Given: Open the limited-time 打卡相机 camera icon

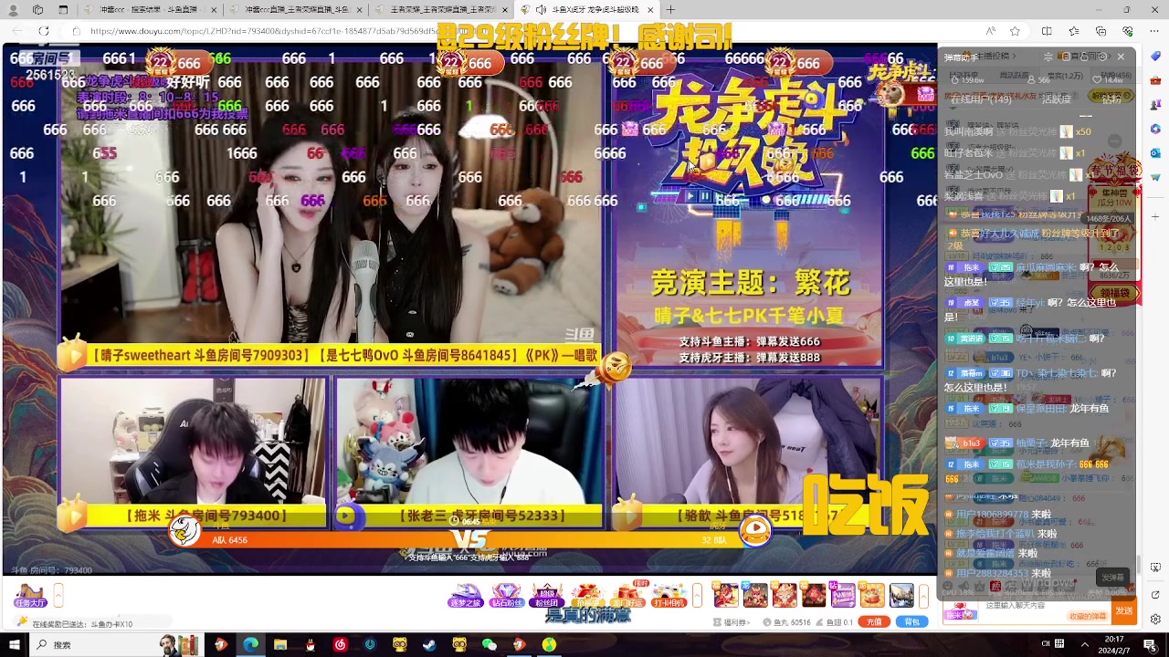Looking at the screenshot, I should pos(668,594).
